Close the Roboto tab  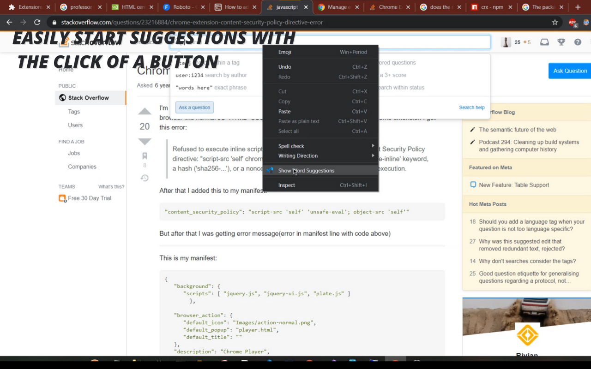pyautogui.click(x=203, y=7)
